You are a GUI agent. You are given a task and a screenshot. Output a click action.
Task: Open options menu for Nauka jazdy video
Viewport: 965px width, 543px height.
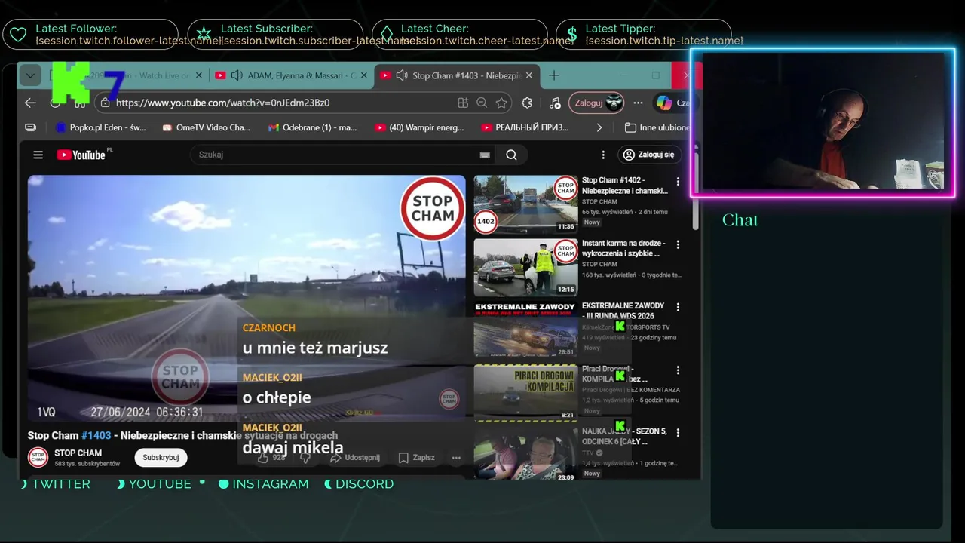[678, 432]
